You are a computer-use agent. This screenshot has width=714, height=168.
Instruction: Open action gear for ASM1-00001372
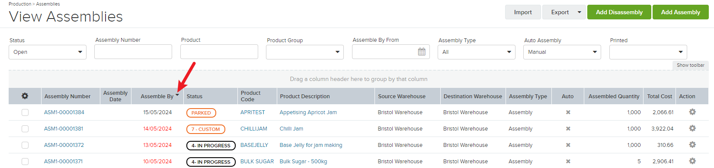tap(692, 145)
